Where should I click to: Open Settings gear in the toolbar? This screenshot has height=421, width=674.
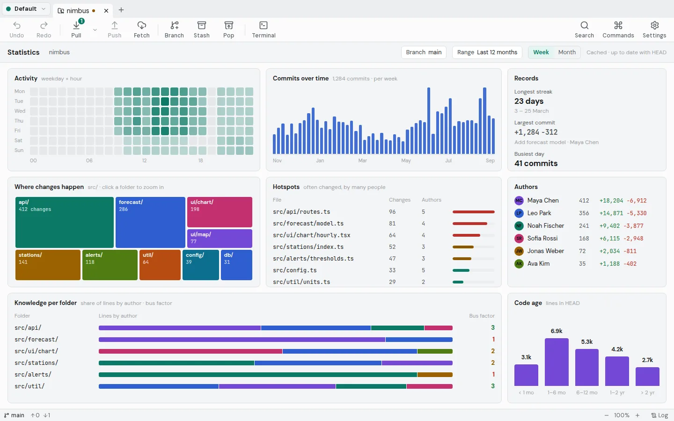point(655,25)
